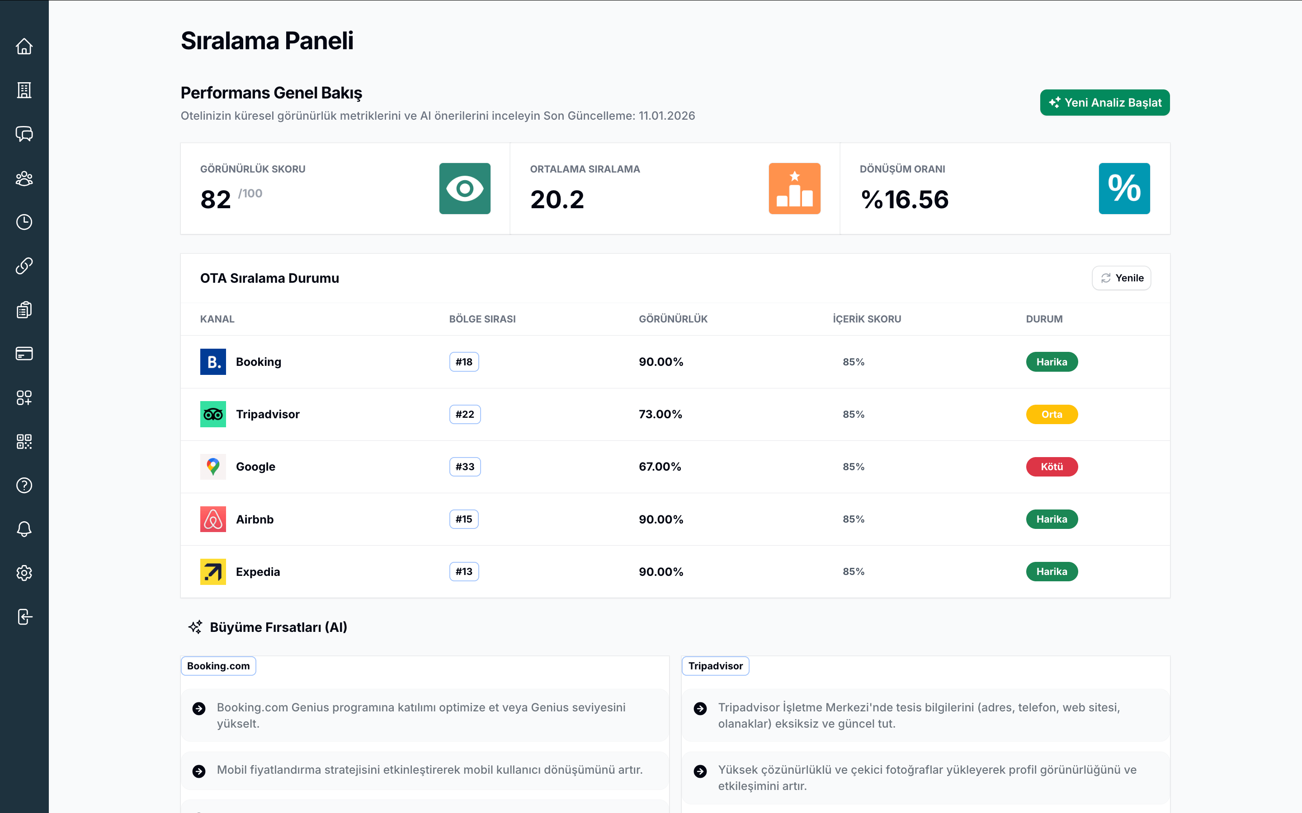Open the help question mark icon
Image resolution: width=1302 pixels, height=813 pixels.
(24, 485)
